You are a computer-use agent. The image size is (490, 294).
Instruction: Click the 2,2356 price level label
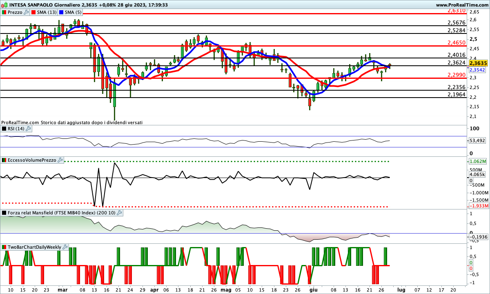click(457, 87)
